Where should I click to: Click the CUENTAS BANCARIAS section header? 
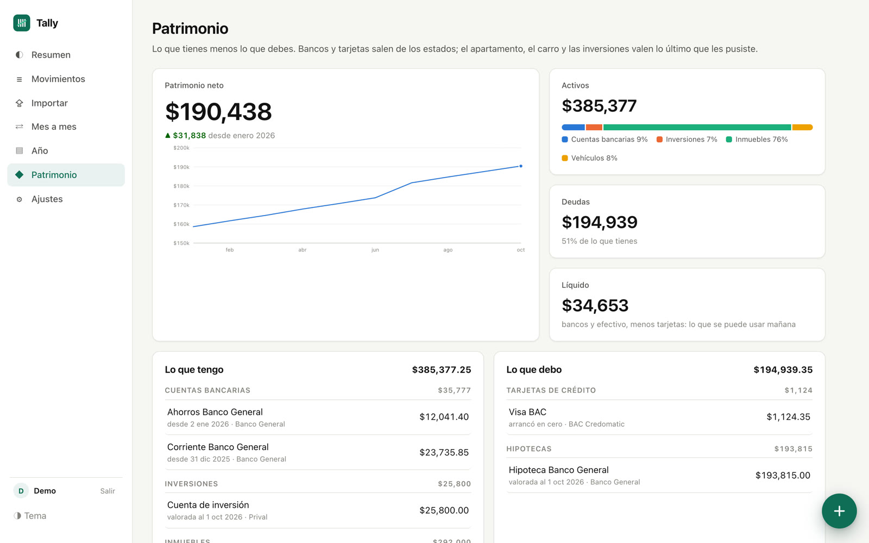coord(207,390)
